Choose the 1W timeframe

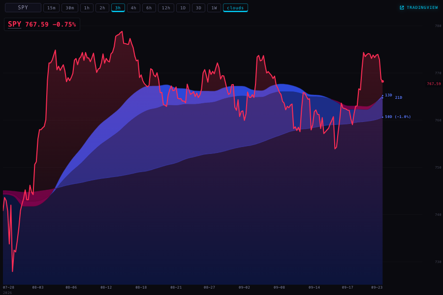click(x=214, y=8)
